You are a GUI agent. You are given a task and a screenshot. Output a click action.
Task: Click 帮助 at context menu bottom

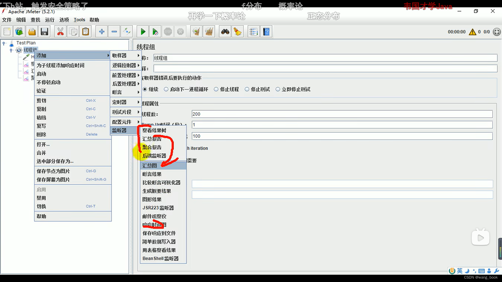tap(73, 216)
